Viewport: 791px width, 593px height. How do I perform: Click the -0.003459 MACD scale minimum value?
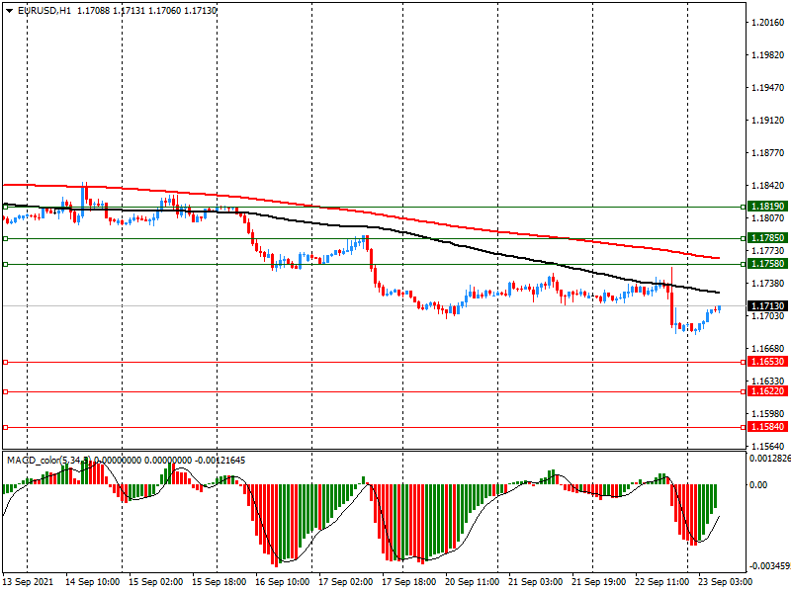coord(770,566)
